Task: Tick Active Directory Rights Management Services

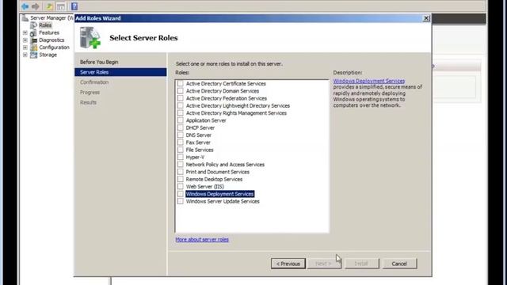Action: click(x=181, y=112)
